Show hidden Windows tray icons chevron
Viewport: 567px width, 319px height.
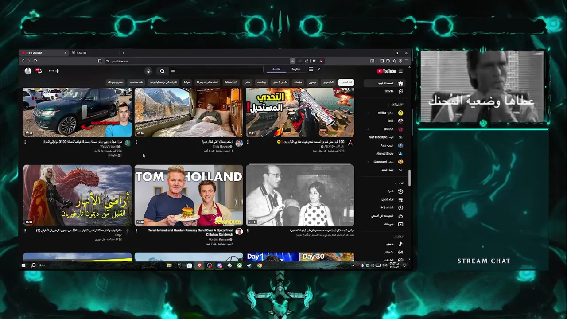coord(353,265)
